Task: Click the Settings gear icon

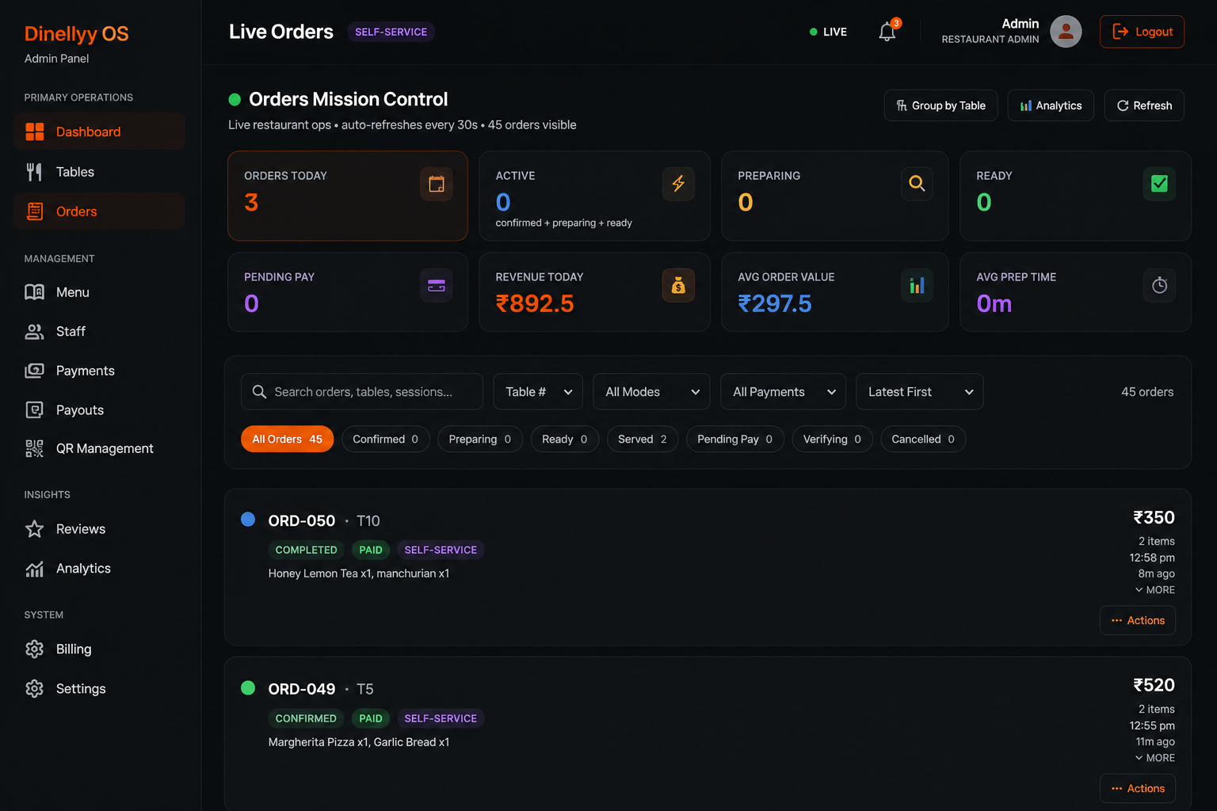Action: tap(34, 689)
